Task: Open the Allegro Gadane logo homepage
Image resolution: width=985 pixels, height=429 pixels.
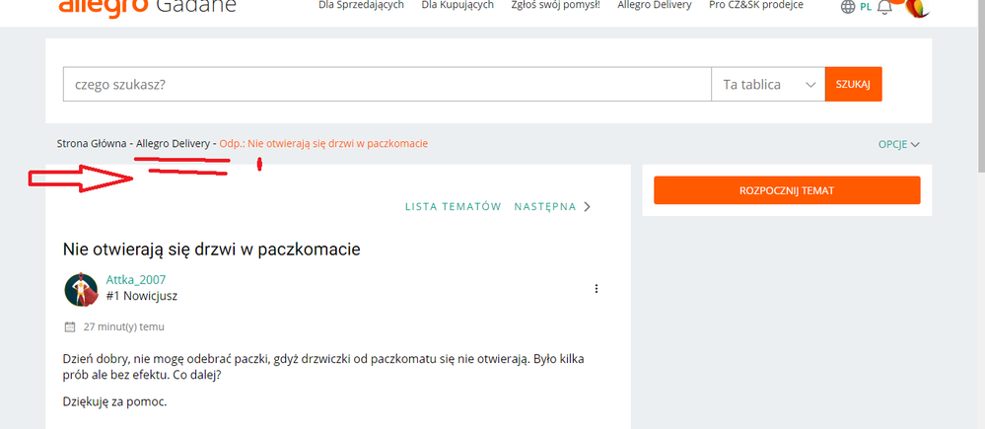Action: point(147,8)
